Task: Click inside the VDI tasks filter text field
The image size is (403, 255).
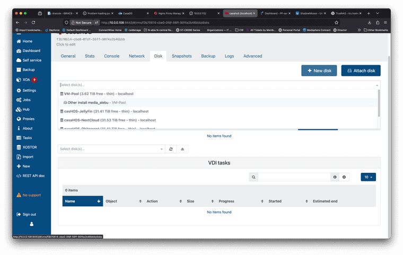Action: (x=294, y=177)
